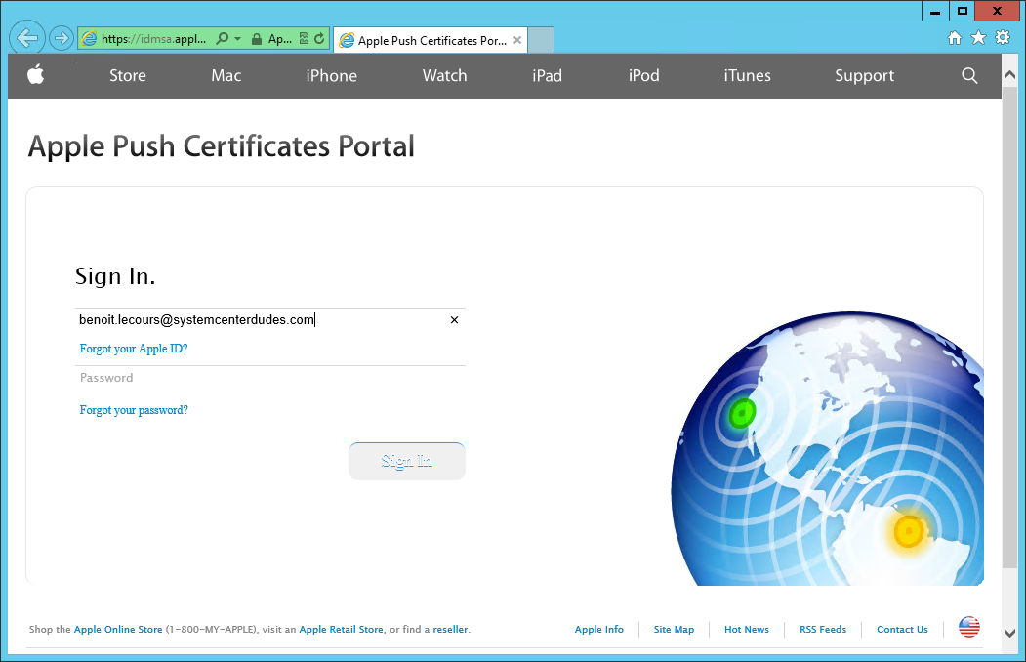Screen dimensions: 1026x662
Task: Open the iTunes navigation item
Action: point(747,76)
